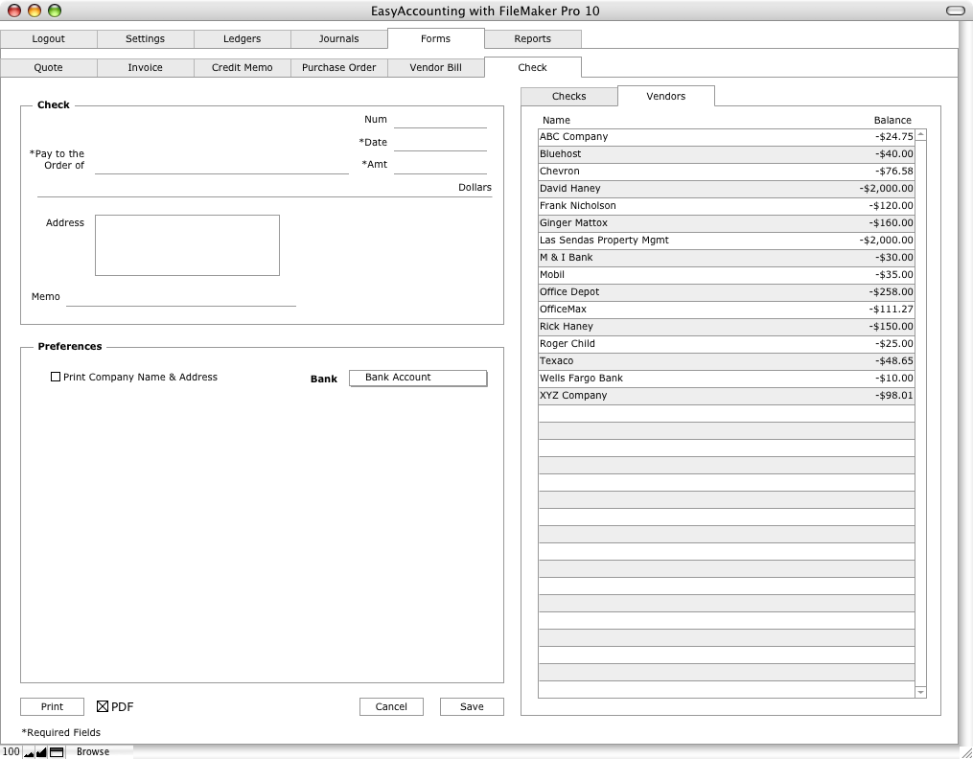The height and width of the screenshot is (759, 973).
Task: Choose Frank Nicholson in the vendor list
Action: coord(727,206)
